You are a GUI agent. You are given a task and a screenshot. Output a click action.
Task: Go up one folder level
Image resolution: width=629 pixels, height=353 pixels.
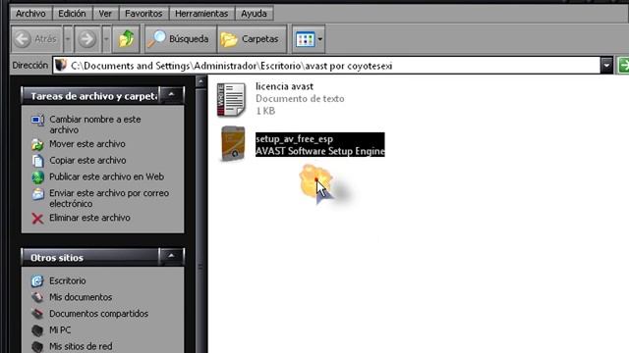[126, 39]
